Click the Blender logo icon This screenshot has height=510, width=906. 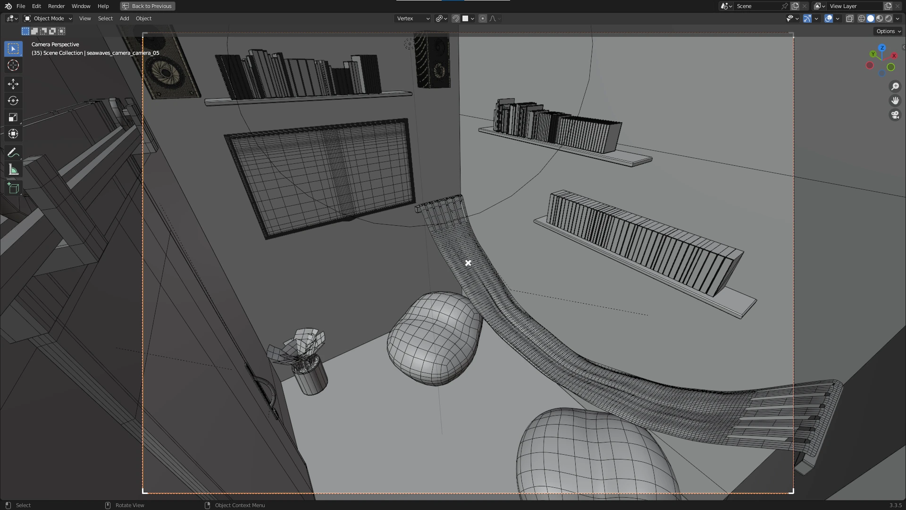pyautogui.click(x=8, y=6)
